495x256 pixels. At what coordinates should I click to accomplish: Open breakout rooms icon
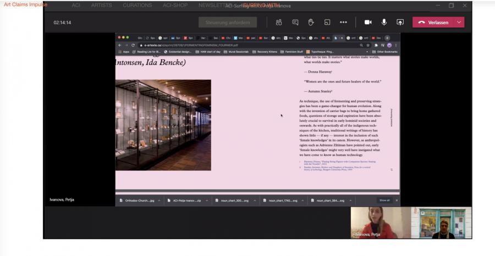327,23
